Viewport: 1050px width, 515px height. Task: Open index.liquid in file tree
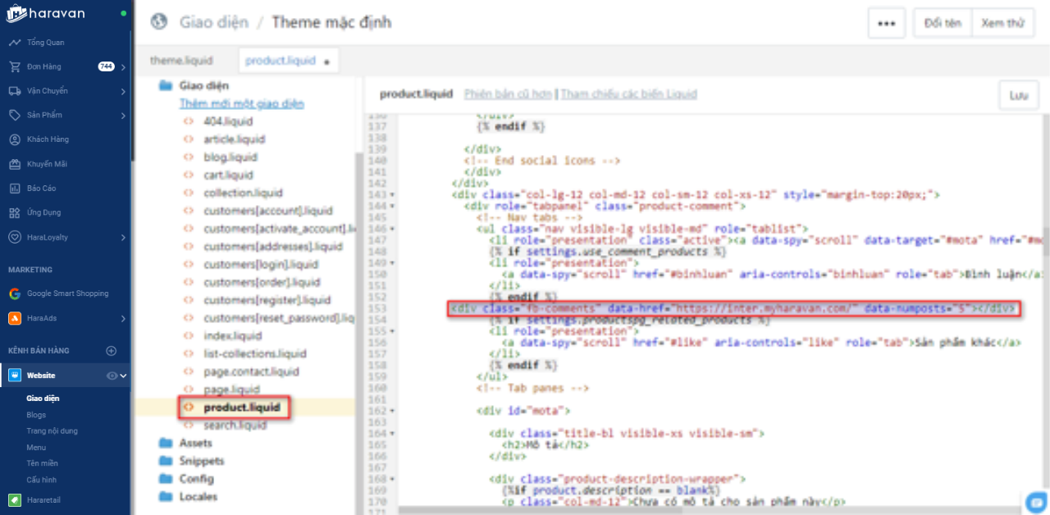point(233,335)
